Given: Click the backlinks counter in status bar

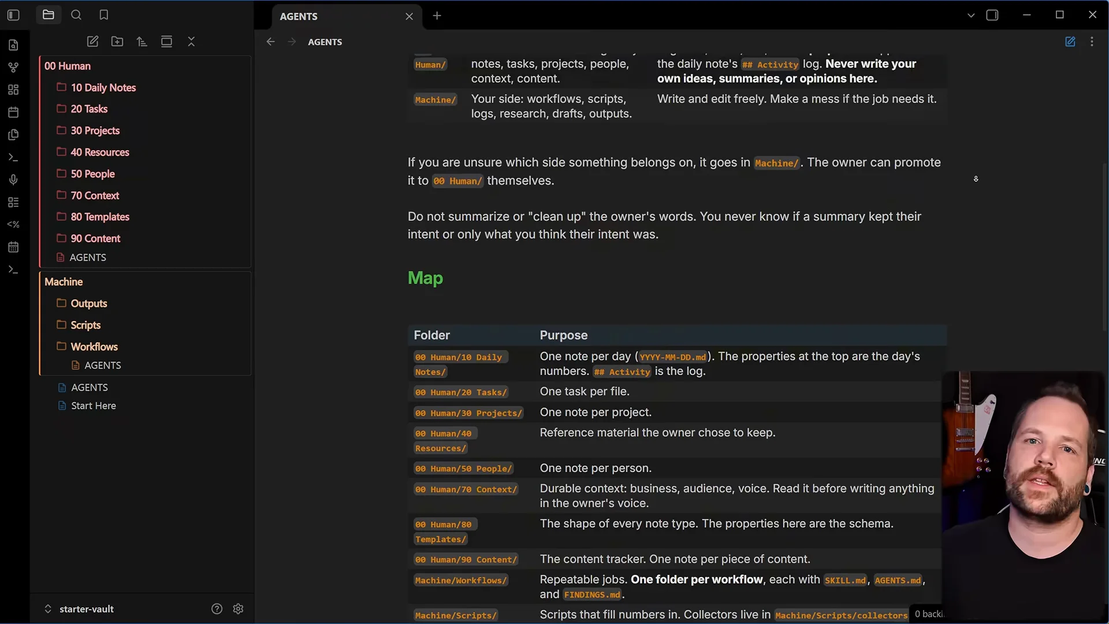Looking at the screenshot, I should tap(929, 614).
